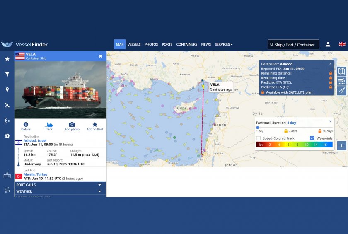Close the VELA vessel panel
Viewport: 348px width, 234px height.
(101, 56)
